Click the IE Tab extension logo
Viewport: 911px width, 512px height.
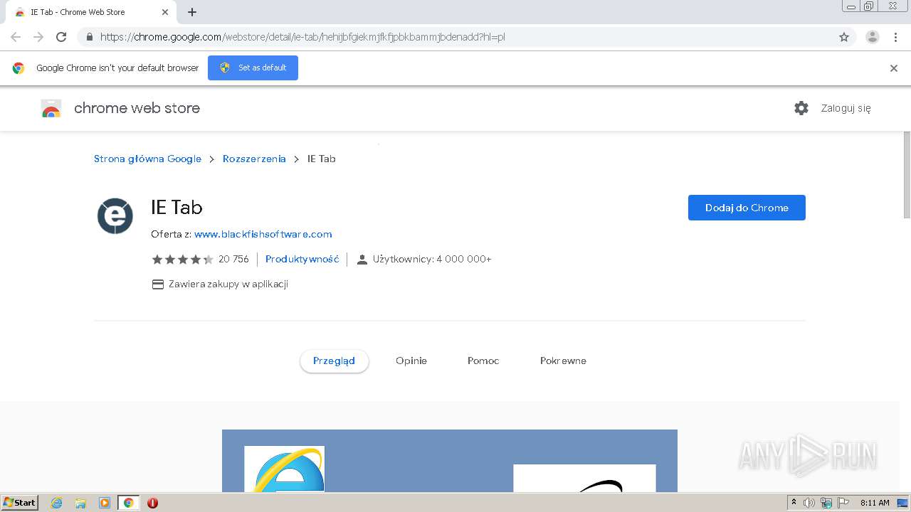[115, 216]
